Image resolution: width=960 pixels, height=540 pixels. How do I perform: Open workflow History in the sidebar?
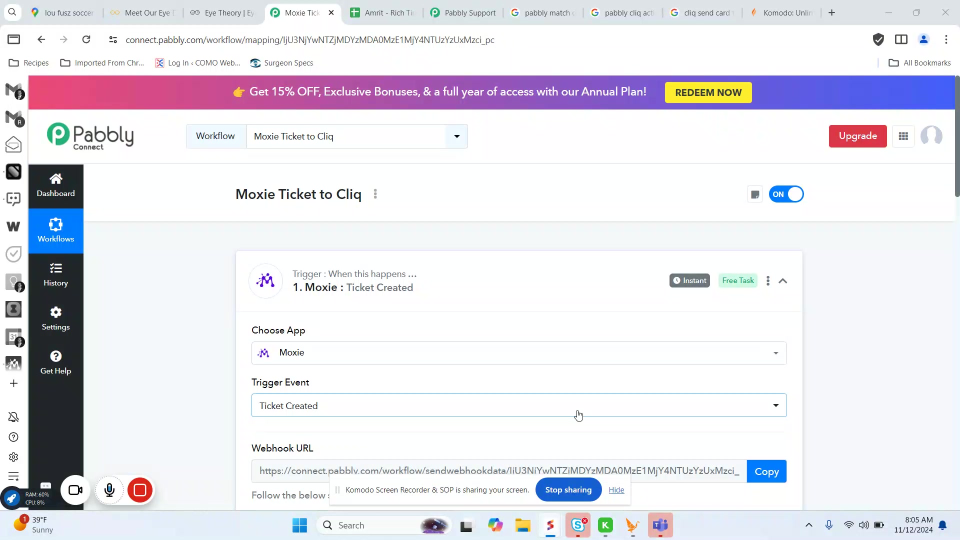pos(55,274)
